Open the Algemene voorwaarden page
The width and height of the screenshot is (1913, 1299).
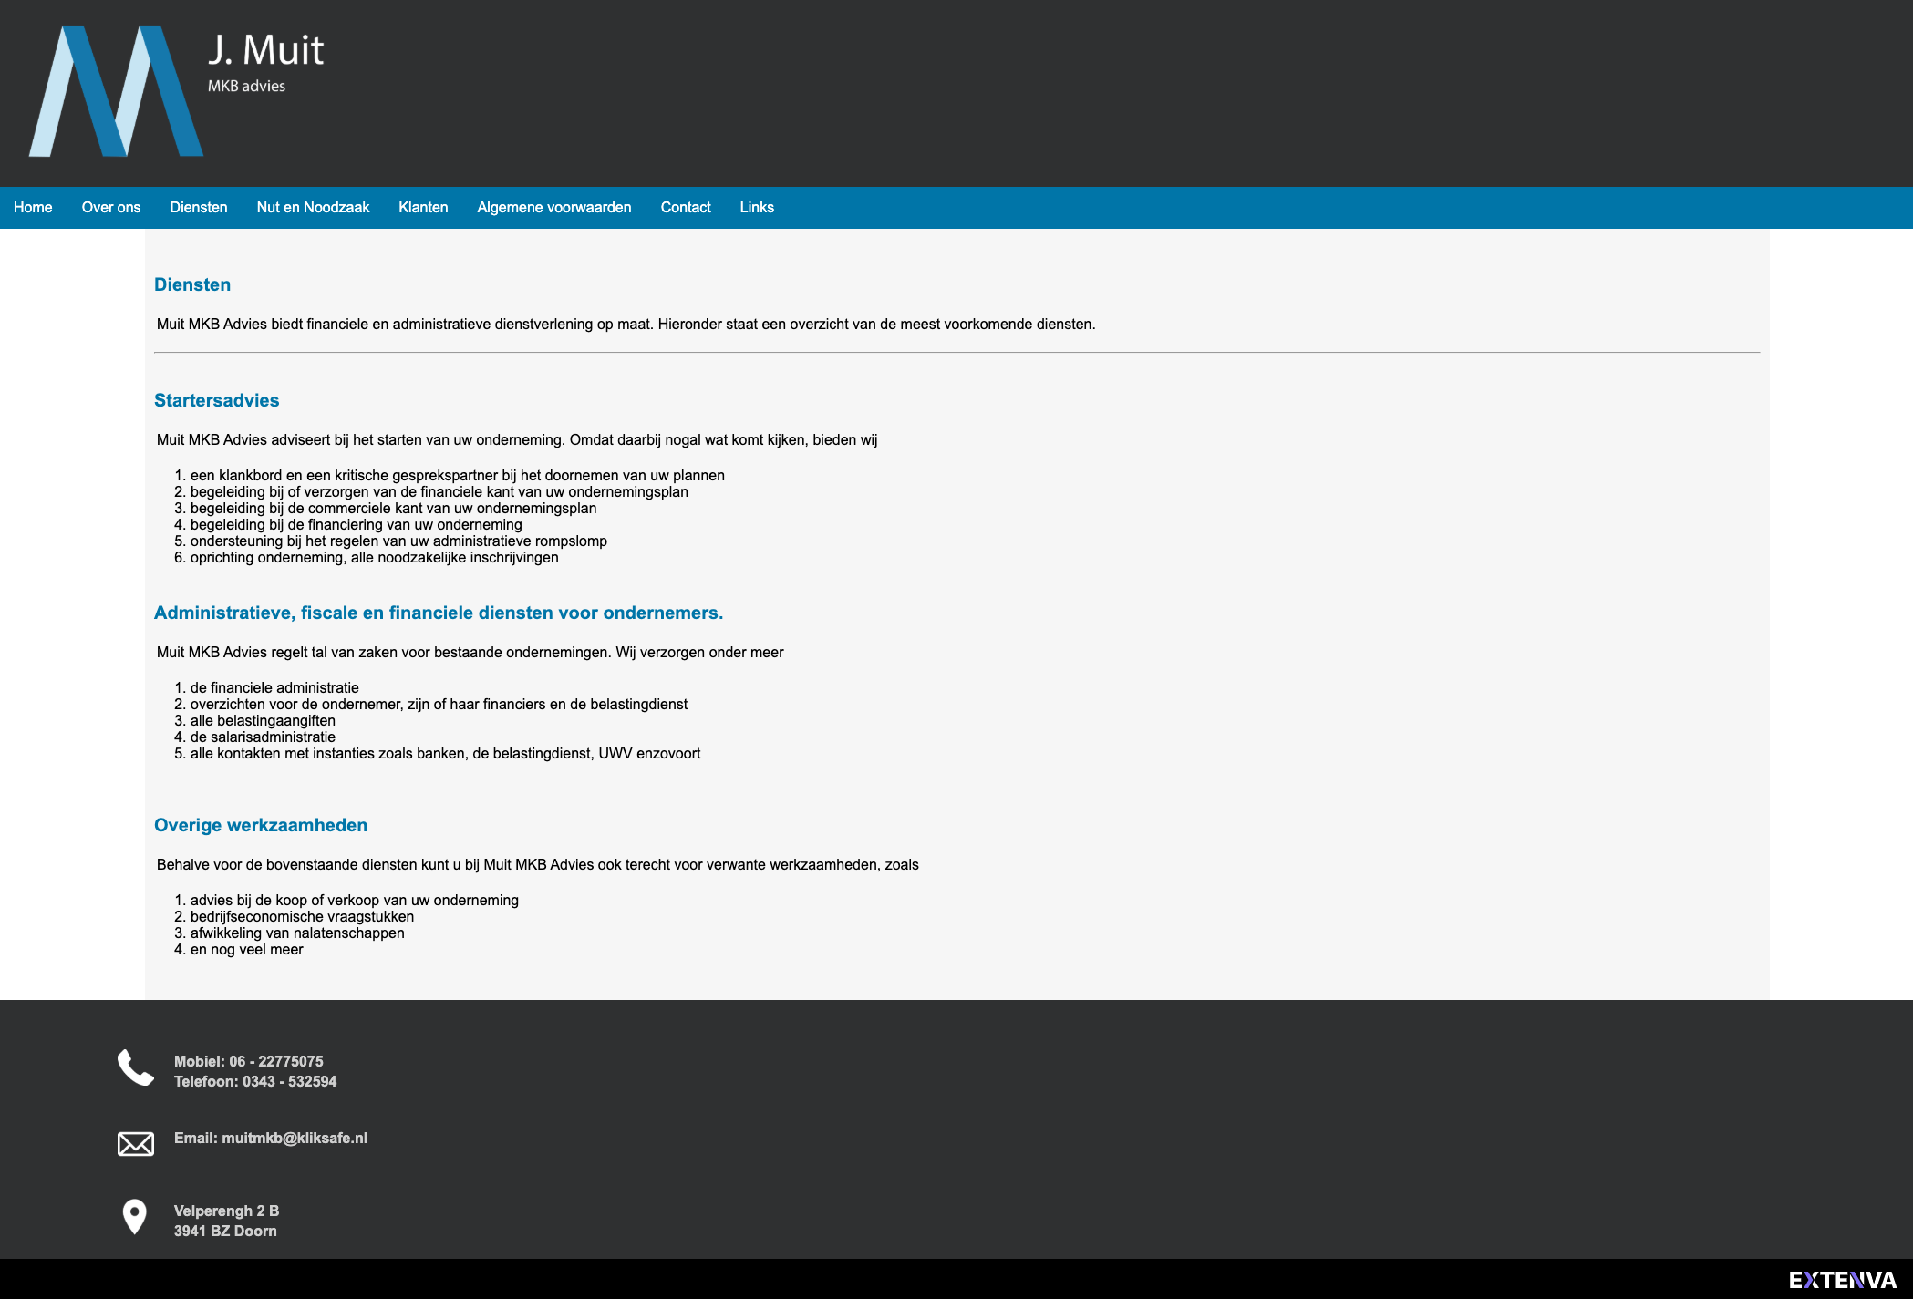tap(553, 207)
